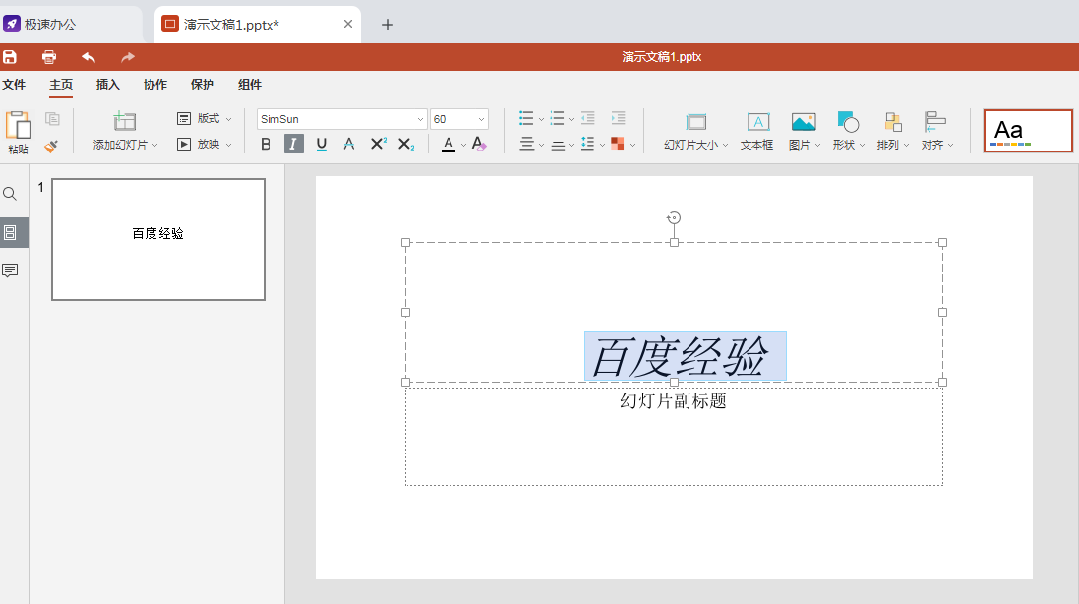Image resolution: width=1079 pixels, height=604 pixels.
Task: Click the shape insert icon
Action: point(848,122)
